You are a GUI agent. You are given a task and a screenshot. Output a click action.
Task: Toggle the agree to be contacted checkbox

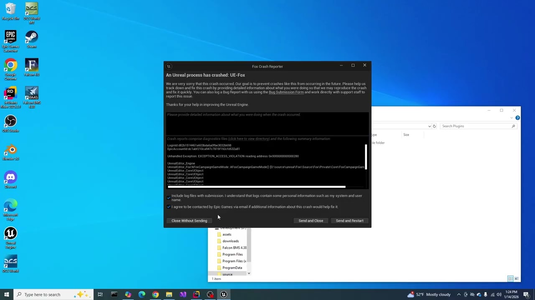click(168, 207)
